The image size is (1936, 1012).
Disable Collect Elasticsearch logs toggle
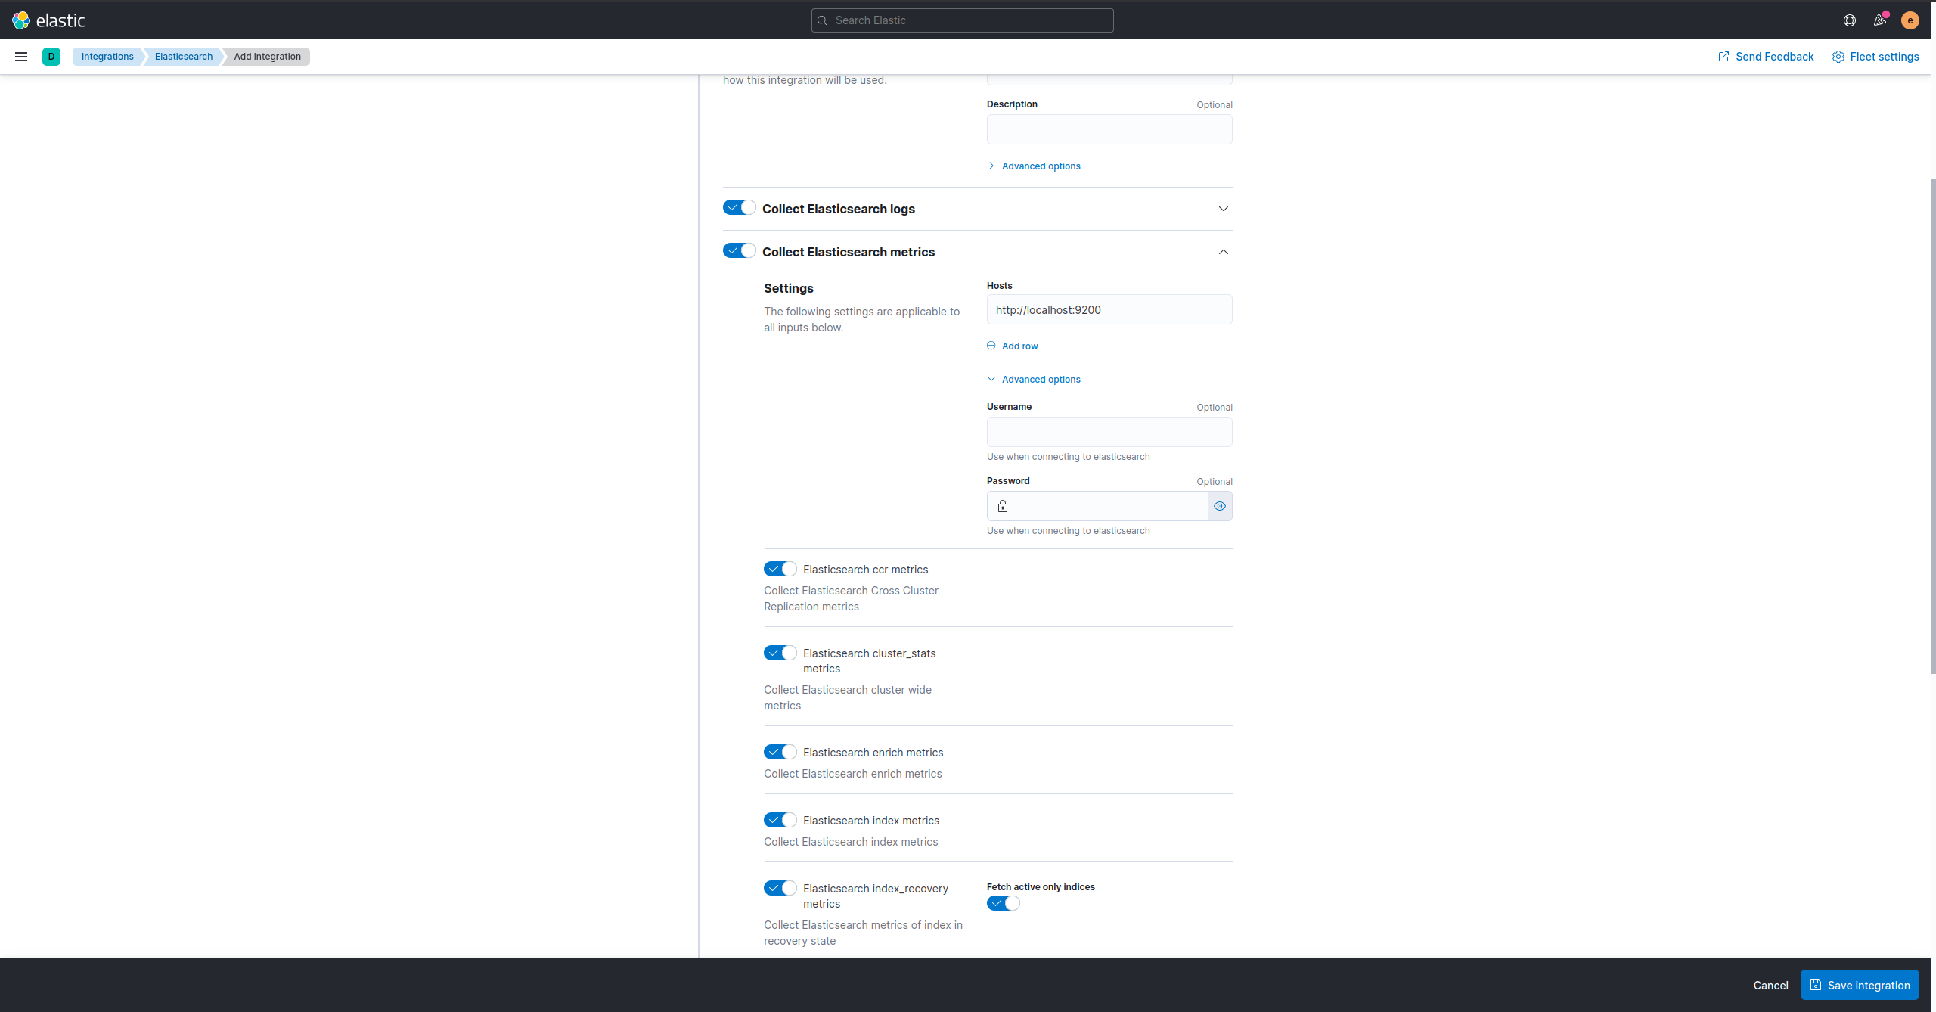click(739, 207)
